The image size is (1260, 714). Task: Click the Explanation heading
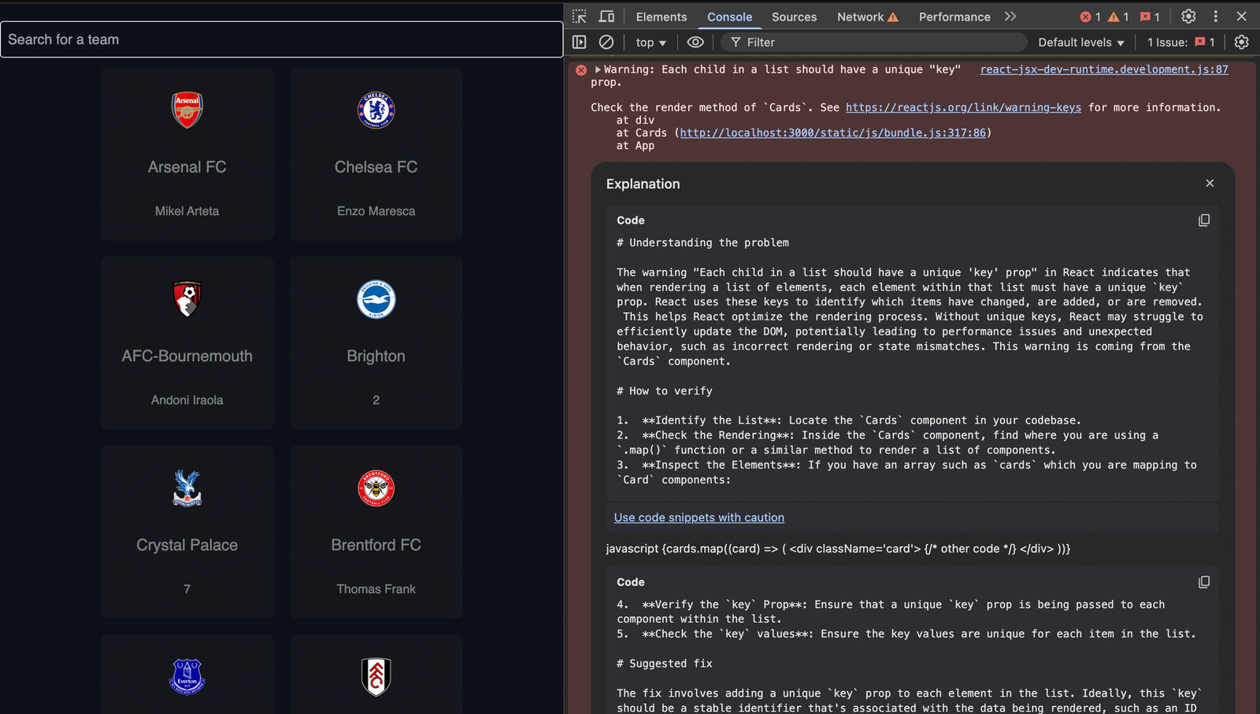pos(643,183)
